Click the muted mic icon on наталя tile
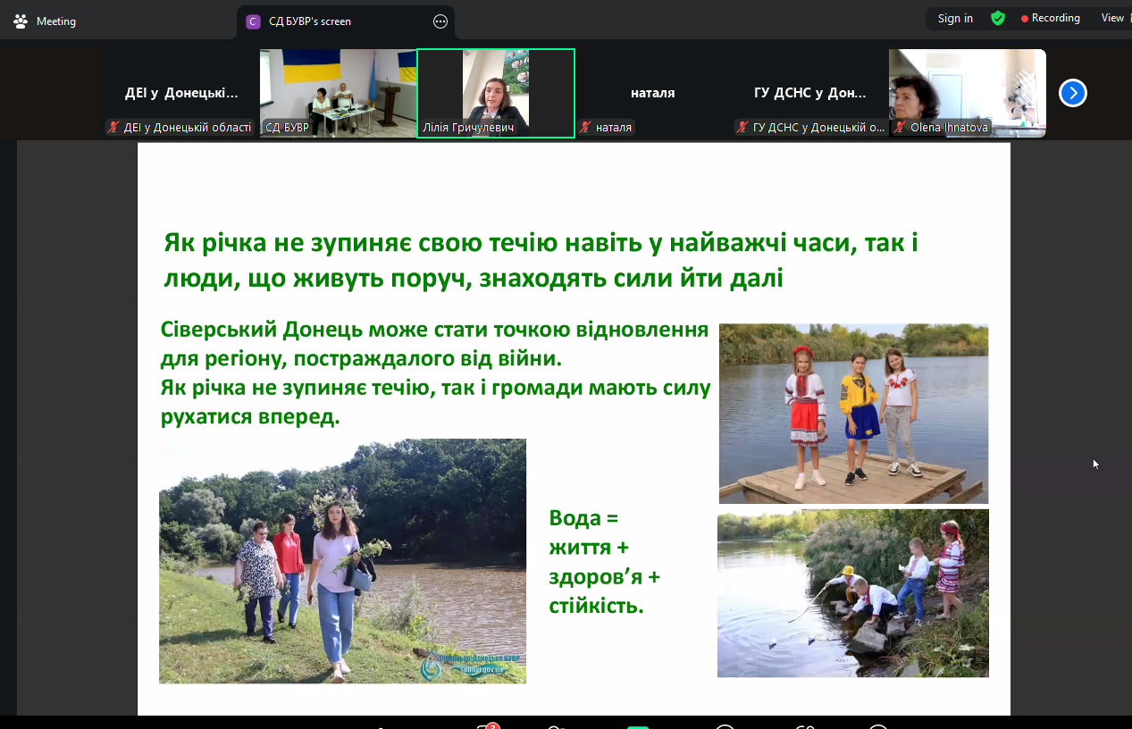The image size is (1132, 729). (586, 128)
